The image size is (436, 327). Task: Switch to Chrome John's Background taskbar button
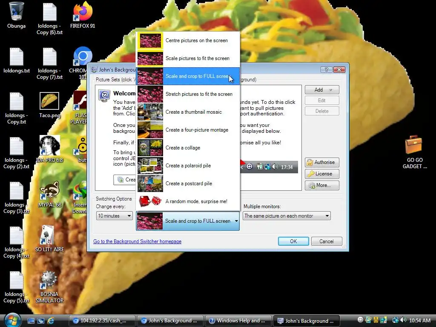click(170, 321)
